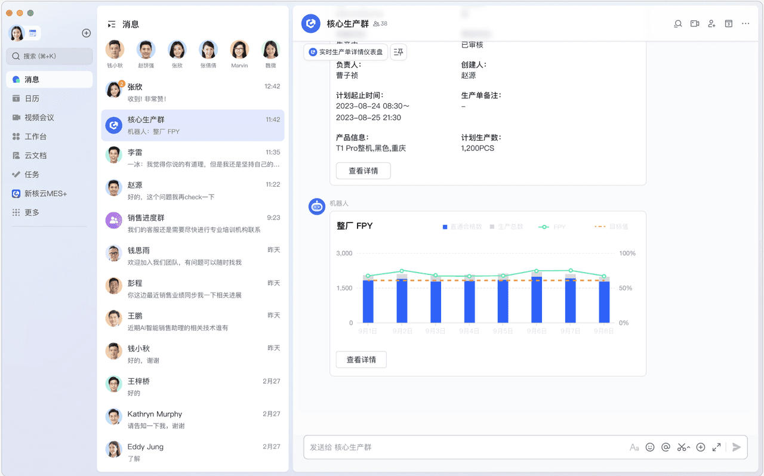The width and height of the screenshot is (764, 476).
Task: Open the 销售进度群 conversation
Action: (193, 224)
